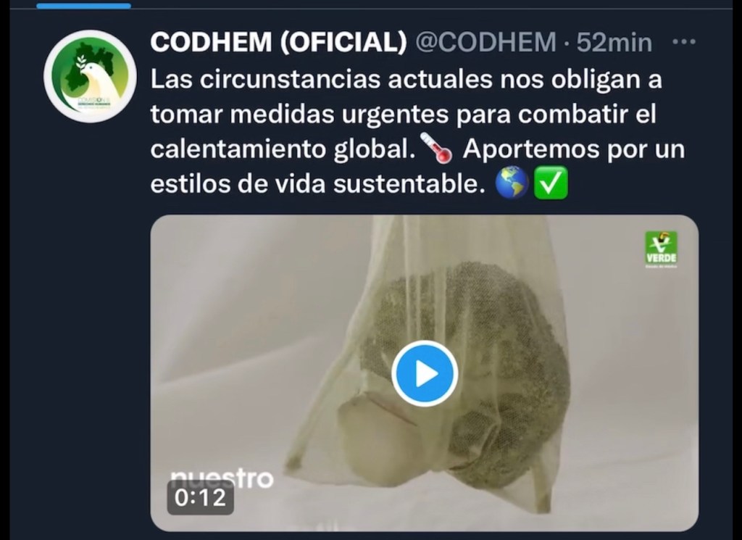Click the thermometer emoji in the tweet
This screenshot has width=742, height=540.
point(435,148)
